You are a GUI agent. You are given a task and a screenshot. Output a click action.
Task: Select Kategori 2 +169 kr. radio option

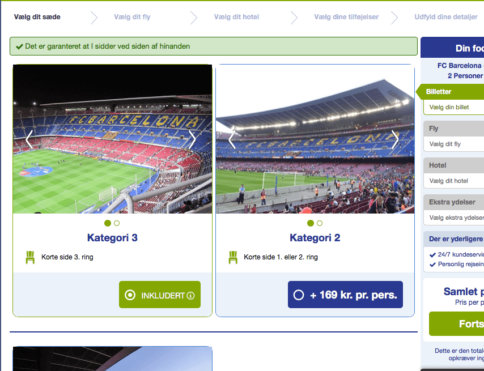click(299, 295)
